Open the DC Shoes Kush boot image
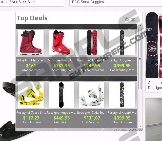 pyautogui.click(x=61, y=43)
